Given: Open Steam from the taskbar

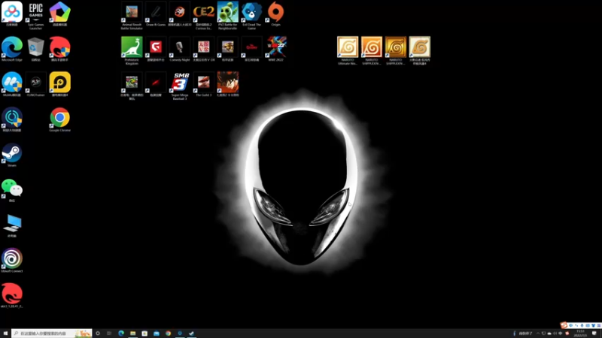Looking at the screenshot, I should [x=191, y=333].
